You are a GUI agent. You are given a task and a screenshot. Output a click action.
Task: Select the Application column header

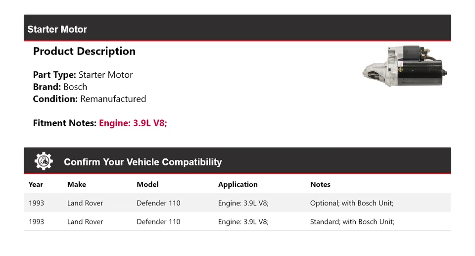[x=237, y=184]
